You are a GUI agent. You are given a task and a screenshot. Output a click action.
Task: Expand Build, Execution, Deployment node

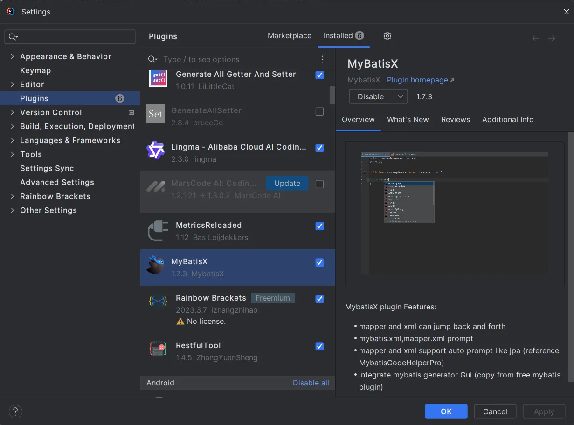point(12,126)
